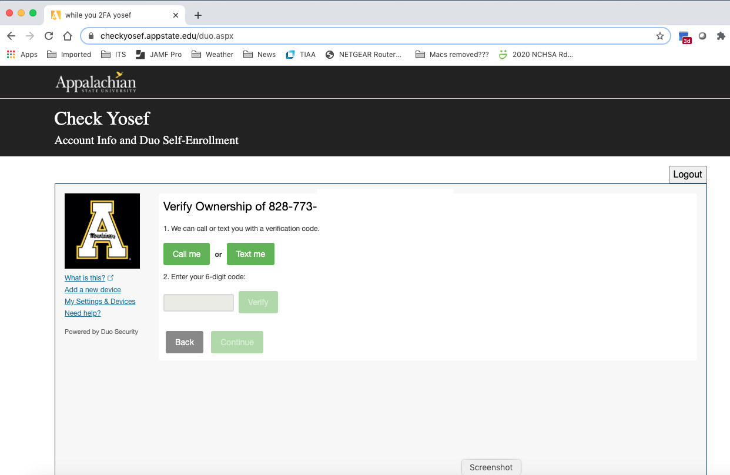Close the 'while you 2FA yosef' tab
The image size is (730, 475).
176,15
